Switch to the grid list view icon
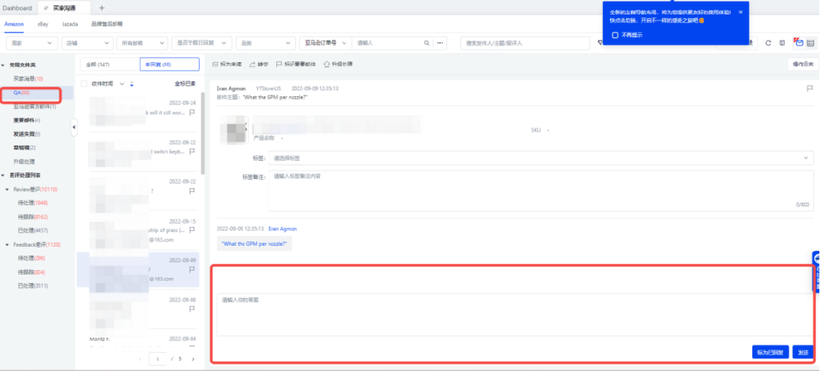This screenshot has width=820, height=371. tap(810, 43)
